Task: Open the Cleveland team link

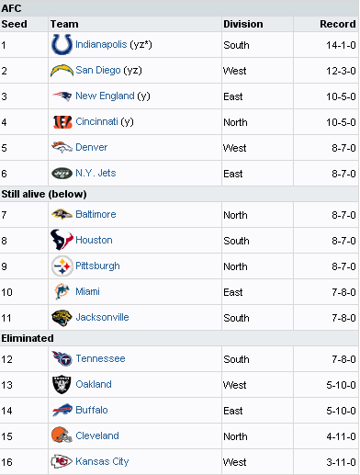Action: [97, 435]
